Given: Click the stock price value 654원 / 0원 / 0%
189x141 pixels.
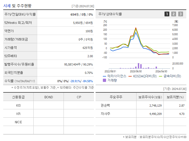Looking at the screenshot, I should (82, 15).
